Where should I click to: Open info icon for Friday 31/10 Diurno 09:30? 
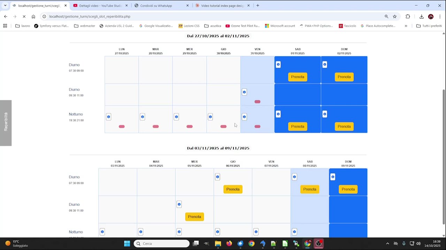pyautogui.click(x=244, y=92)
